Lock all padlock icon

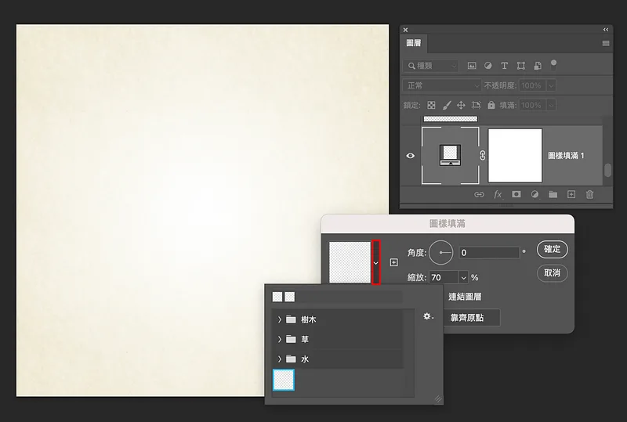pos(491,105)
